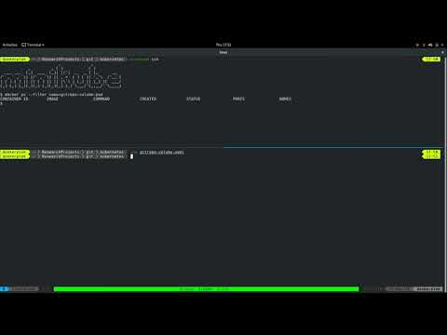Click the clock in the top bar
The image size is (447, 335).
coord(223,45)
